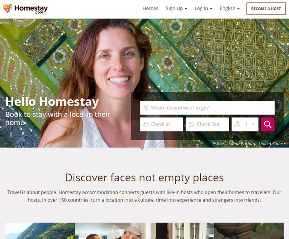The width and height of the screenshot is (289, 239).
Task: Click the location pin icon in destination field
Action: click(x=146, y=108)
